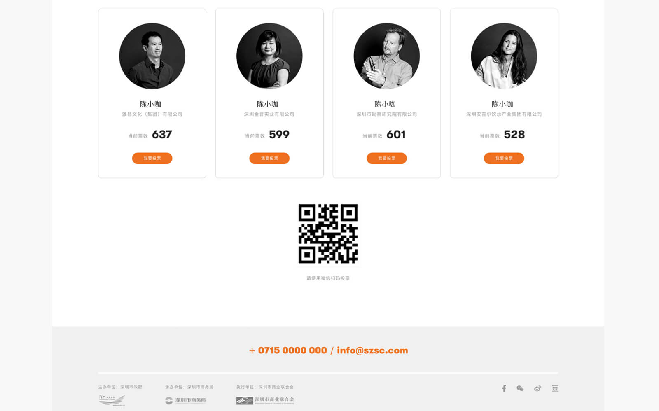659x411 pixels.
Task: Open the WeChat icon in footer
Action: coord(520,388)
